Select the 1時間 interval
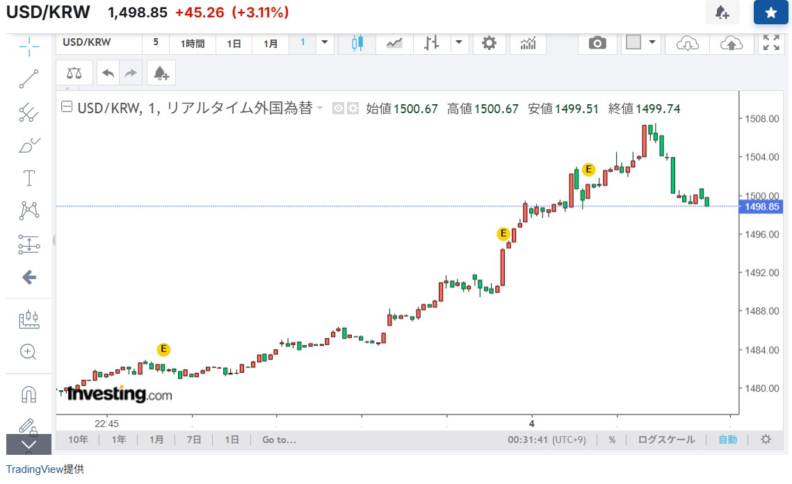 193,43
